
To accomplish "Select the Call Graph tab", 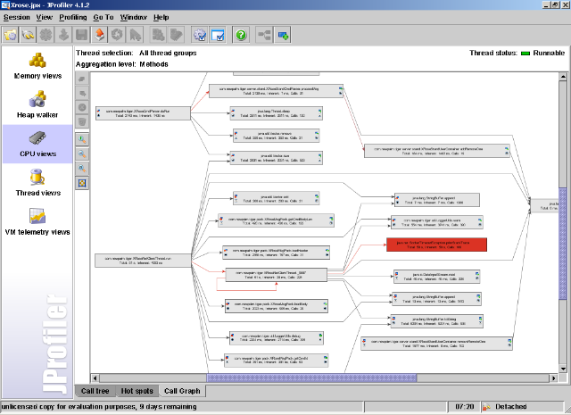I will click(x=182, y=391).
